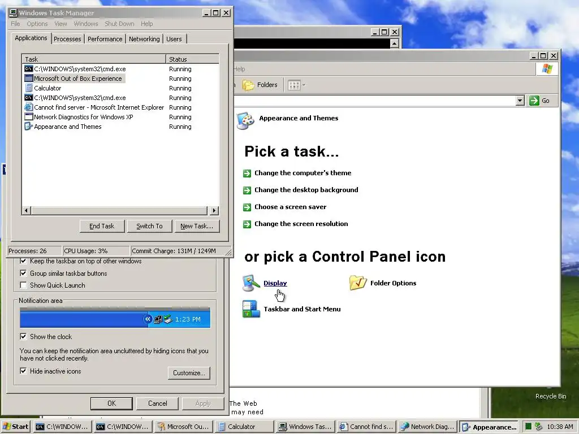Click the Microsoft Out of Box Experience icon in list

pos(28,79)
